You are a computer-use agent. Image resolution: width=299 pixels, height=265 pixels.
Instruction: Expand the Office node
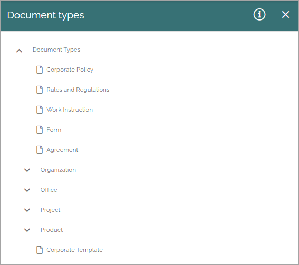coord(27,190)
